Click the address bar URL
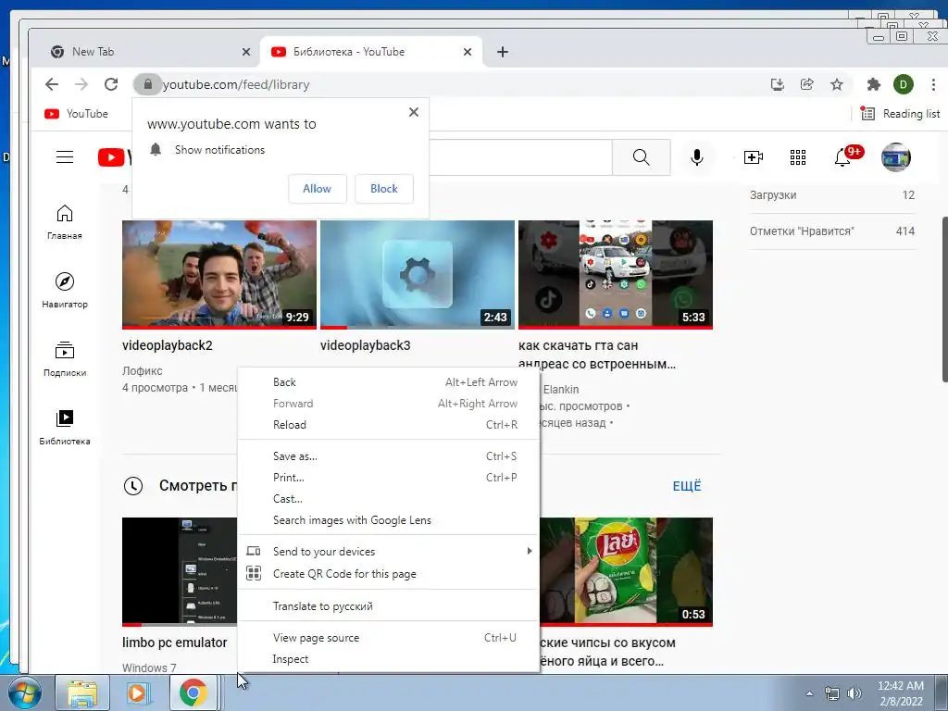Screen dimensions: 948x711 point(236,84)
